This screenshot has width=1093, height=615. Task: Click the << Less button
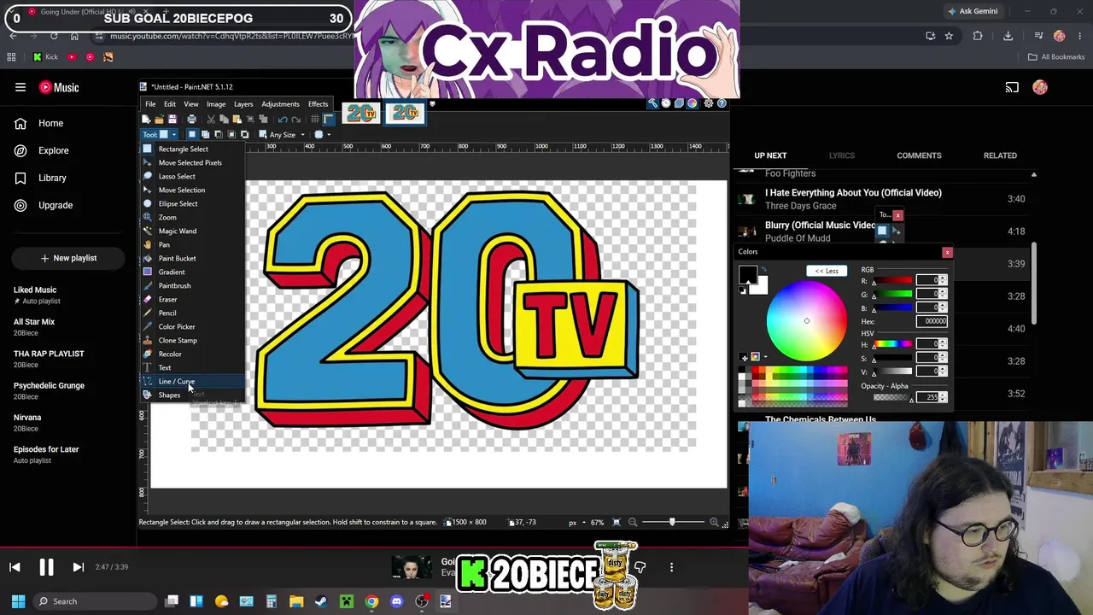(x=827, y=271)
